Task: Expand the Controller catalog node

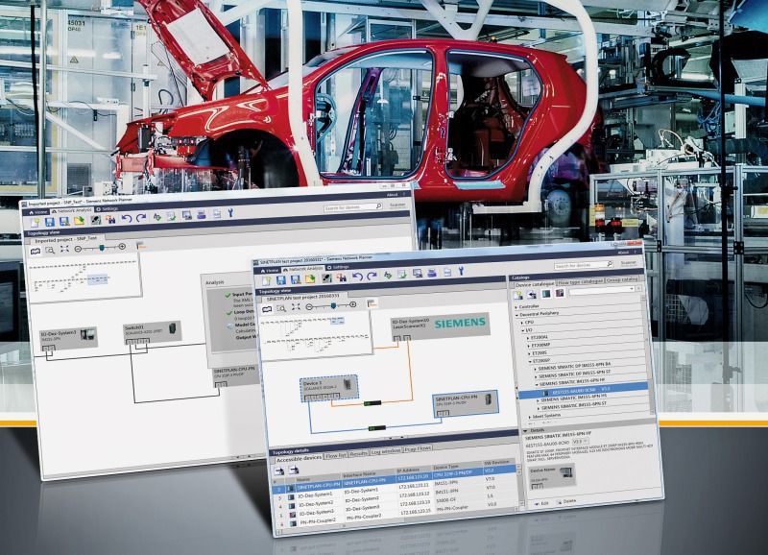Action: click(518, 306)
